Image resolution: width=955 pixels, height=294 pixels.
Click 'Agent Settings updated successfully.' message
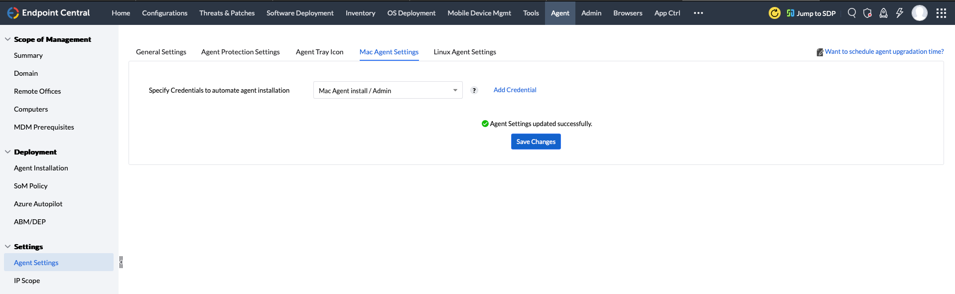(x=541, y=124)
